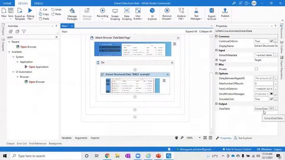This screenshot has width=285, height=160.
Task: Paste from clipboard
Action: point(44,19)
